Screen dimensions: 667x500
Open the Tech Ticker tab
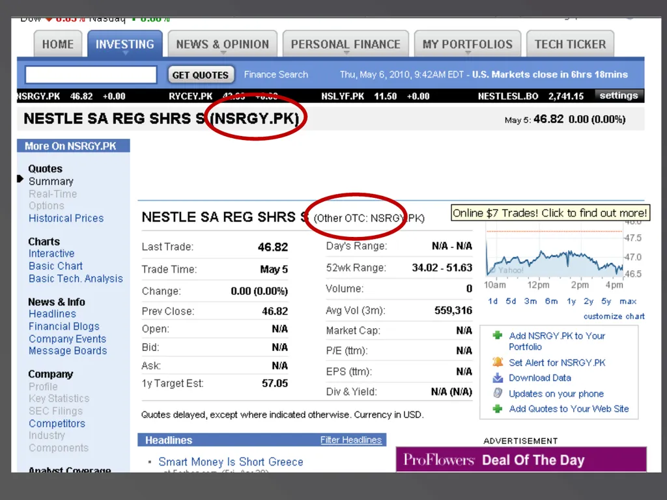(570, 44)
